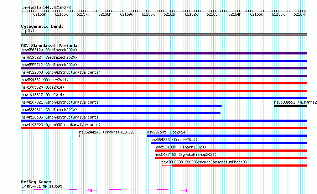The image size is (317, 194).
Task: Click the LPHN3-AS1 transcript end marker
Action: (187, 190)
